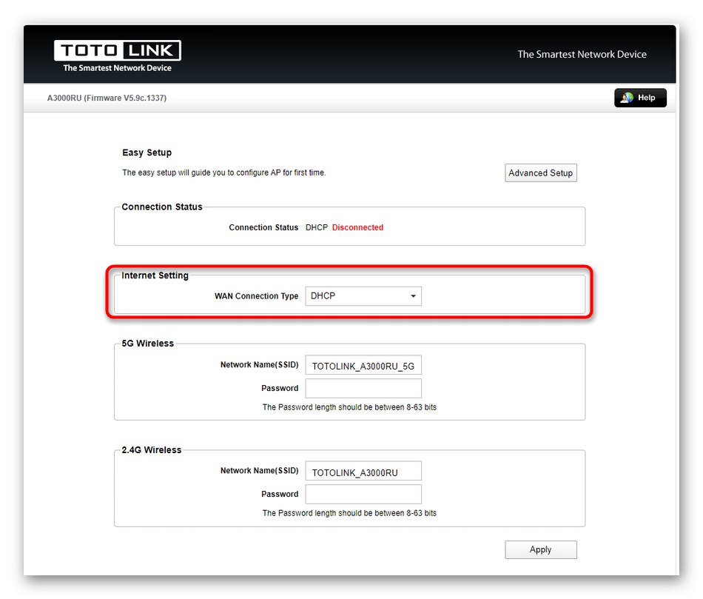Image resolution: width=703 pixels, height=599 pixels.
Task: Click the header slogan at right
Action: [582, 54]
